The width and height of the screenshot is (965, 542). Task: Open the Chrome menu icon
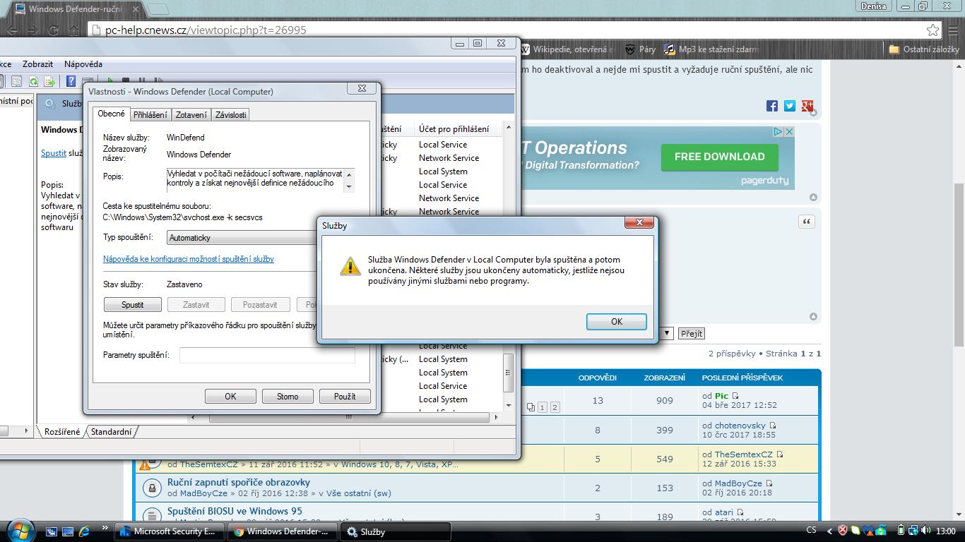954,30
